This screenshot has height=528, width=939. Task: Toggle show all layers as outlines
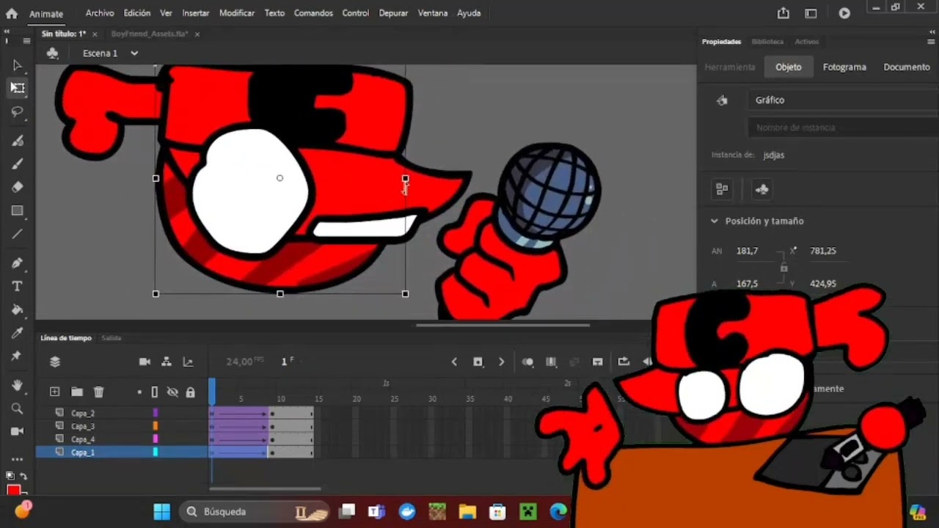(155, 392)
